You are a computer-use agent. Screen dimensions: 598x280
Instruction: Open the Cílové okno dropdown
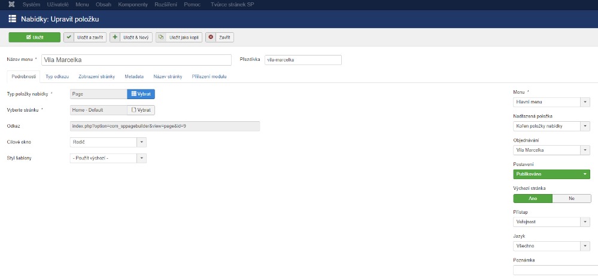click(108, 142)
